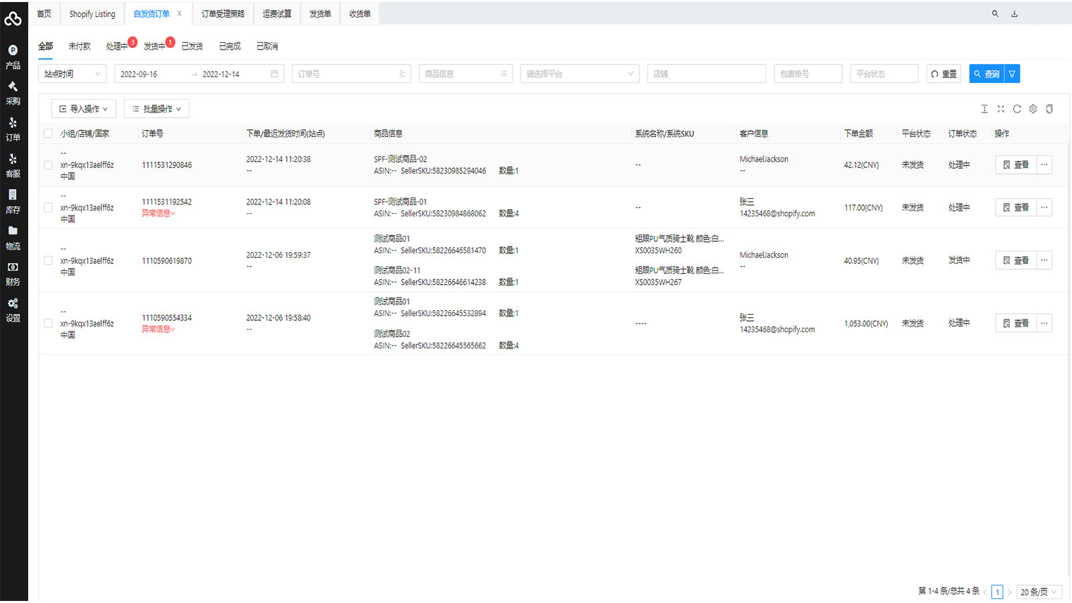Filter orders by 发货中 status
Screen dimensions: 1072x603
[154, 46]
